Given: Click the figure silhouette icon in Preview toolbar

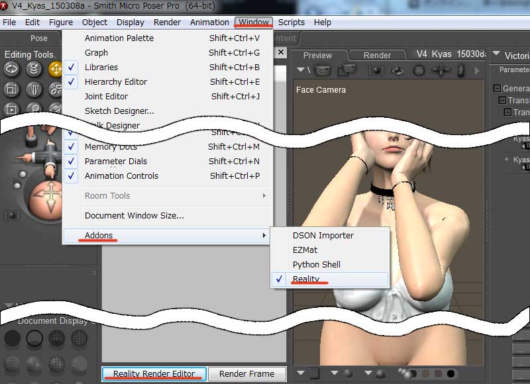Looking at the screenshot, I should 460,71.
